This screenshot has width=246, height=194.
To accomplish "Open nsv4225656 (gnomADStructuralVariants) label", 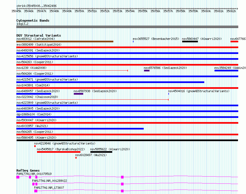I will [x=47, y=56].
